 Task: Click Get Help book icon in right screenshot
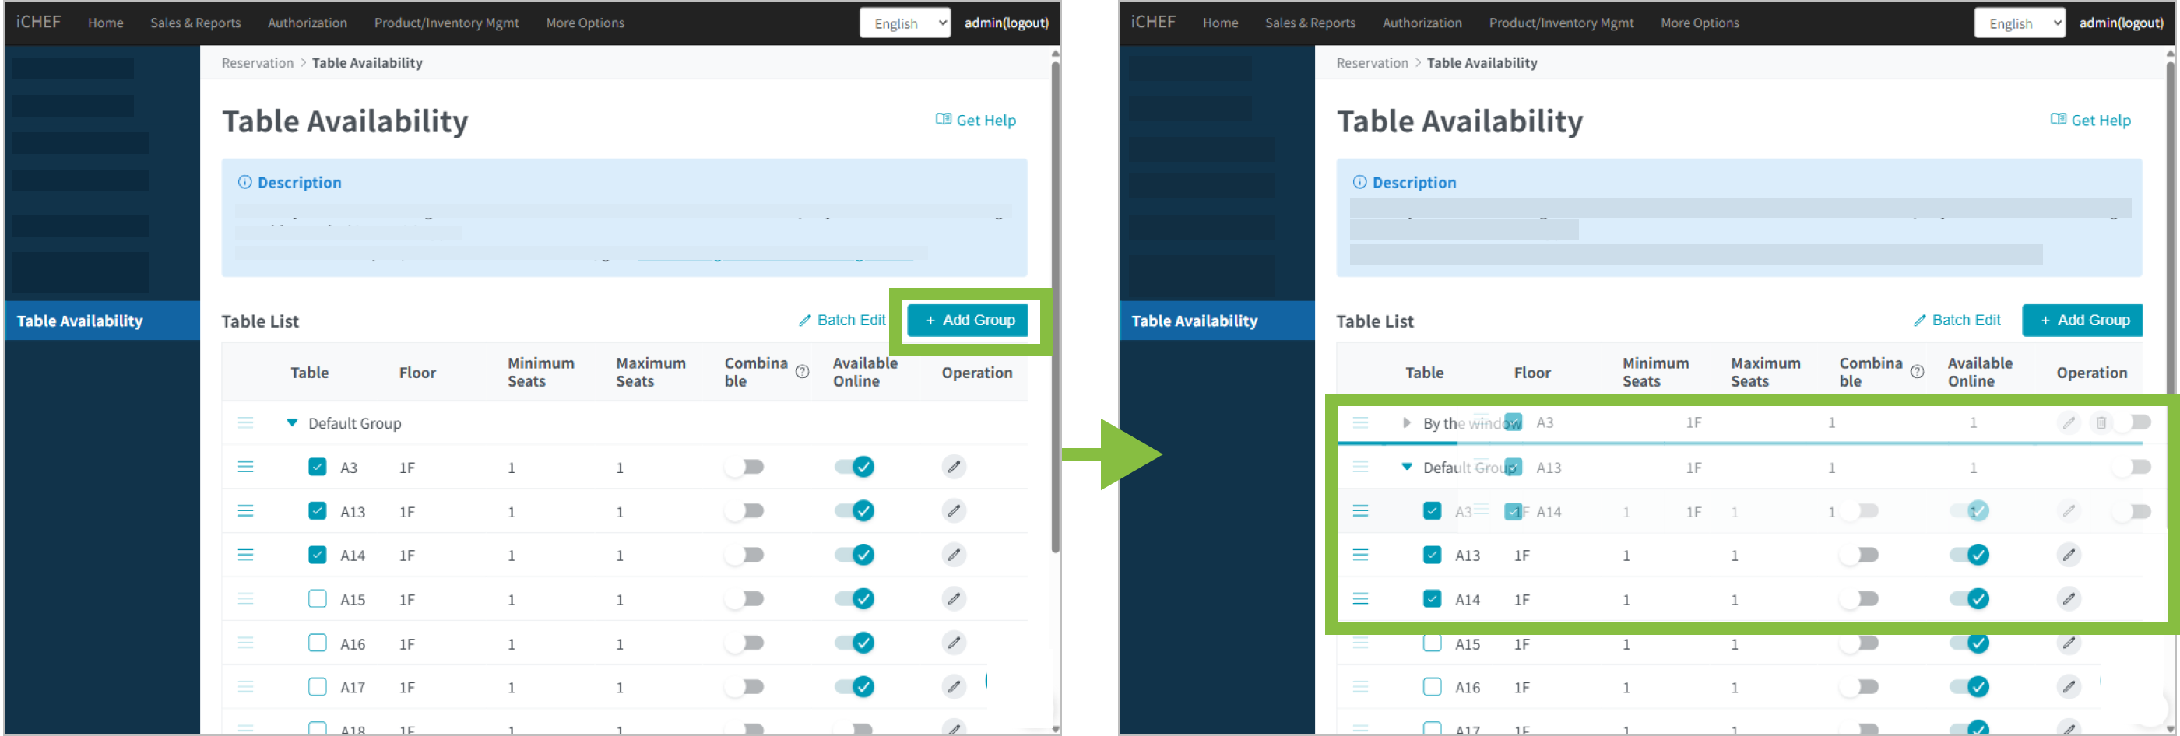[2058, 120]
